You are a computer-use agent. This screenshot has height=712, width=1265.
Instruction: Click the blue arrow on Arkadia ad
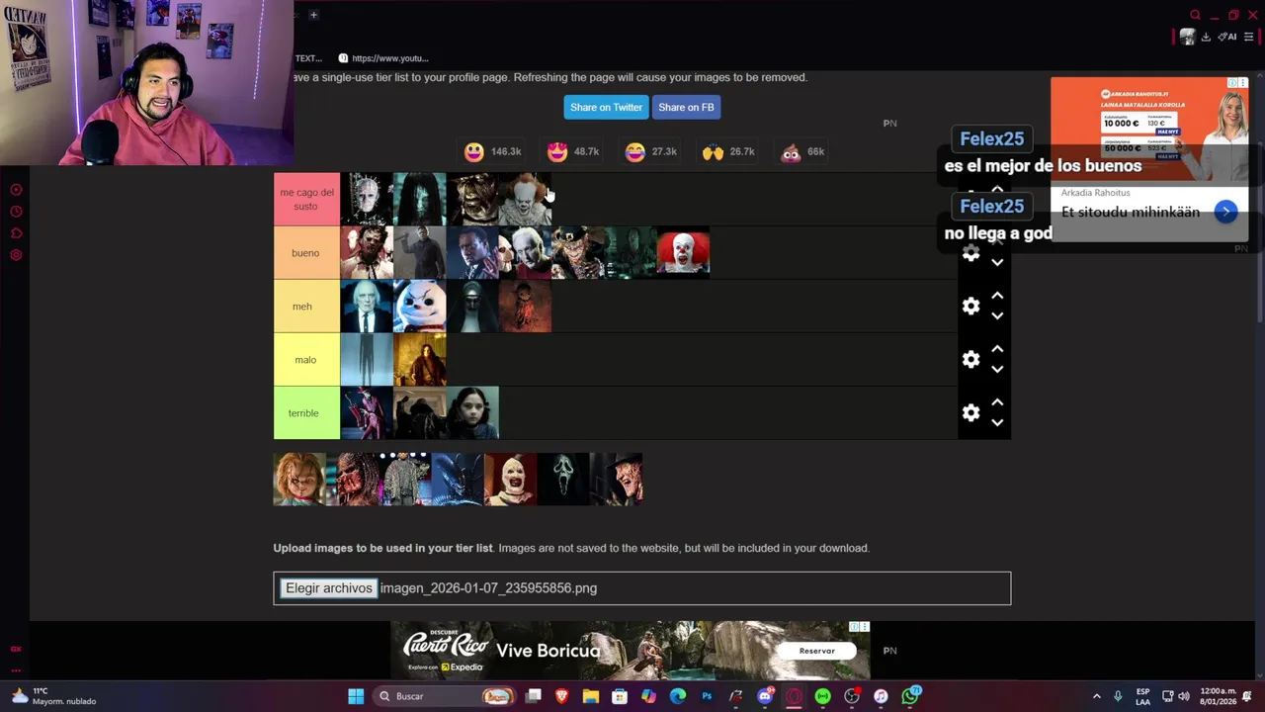[1225, 212]
